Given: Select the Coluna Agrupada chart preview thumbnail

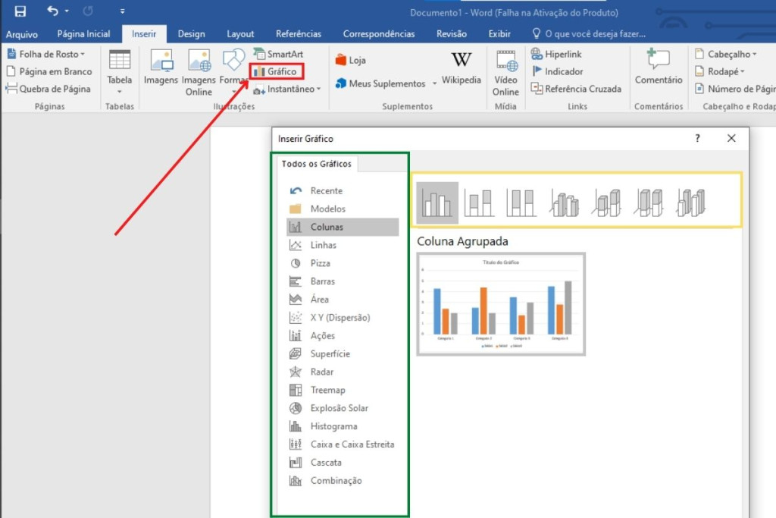Looking at the screenshot, I should click(501, 303).
